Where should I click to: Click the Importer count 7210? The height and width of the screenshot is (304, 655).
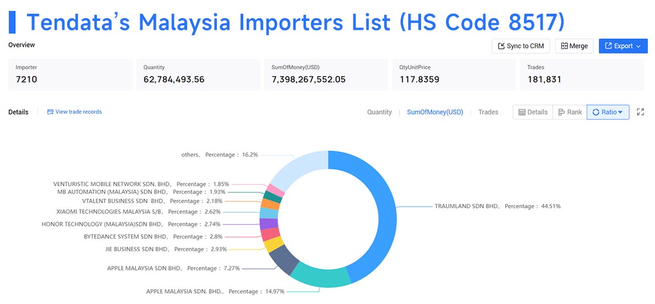pos(26,79)
